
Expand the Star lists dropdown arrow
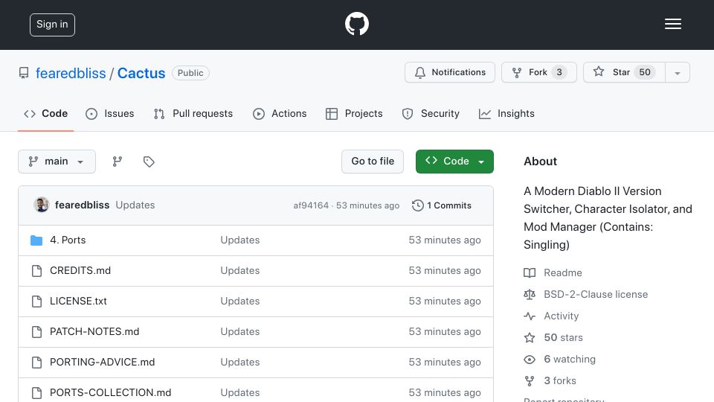pyautogui.click(x=677, y=73)
